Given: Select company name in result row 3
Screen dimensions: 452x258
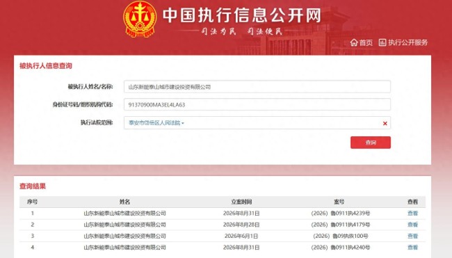Looking at the screenshot, I should point(124,236).
